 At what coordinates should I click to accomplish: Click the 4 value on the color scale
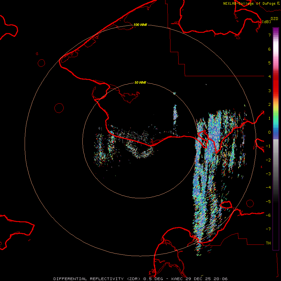(x=269, y=77)
